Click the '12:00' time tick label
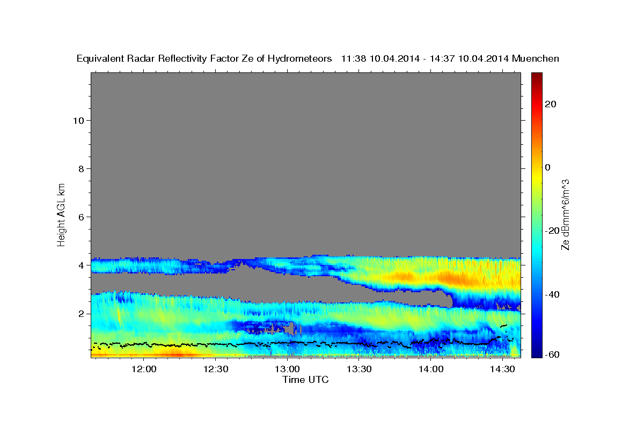 (x=144, y=369)
